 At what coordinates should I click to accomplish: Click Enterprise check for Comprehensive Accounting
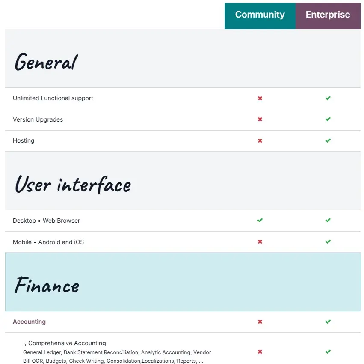click(328, 352)
